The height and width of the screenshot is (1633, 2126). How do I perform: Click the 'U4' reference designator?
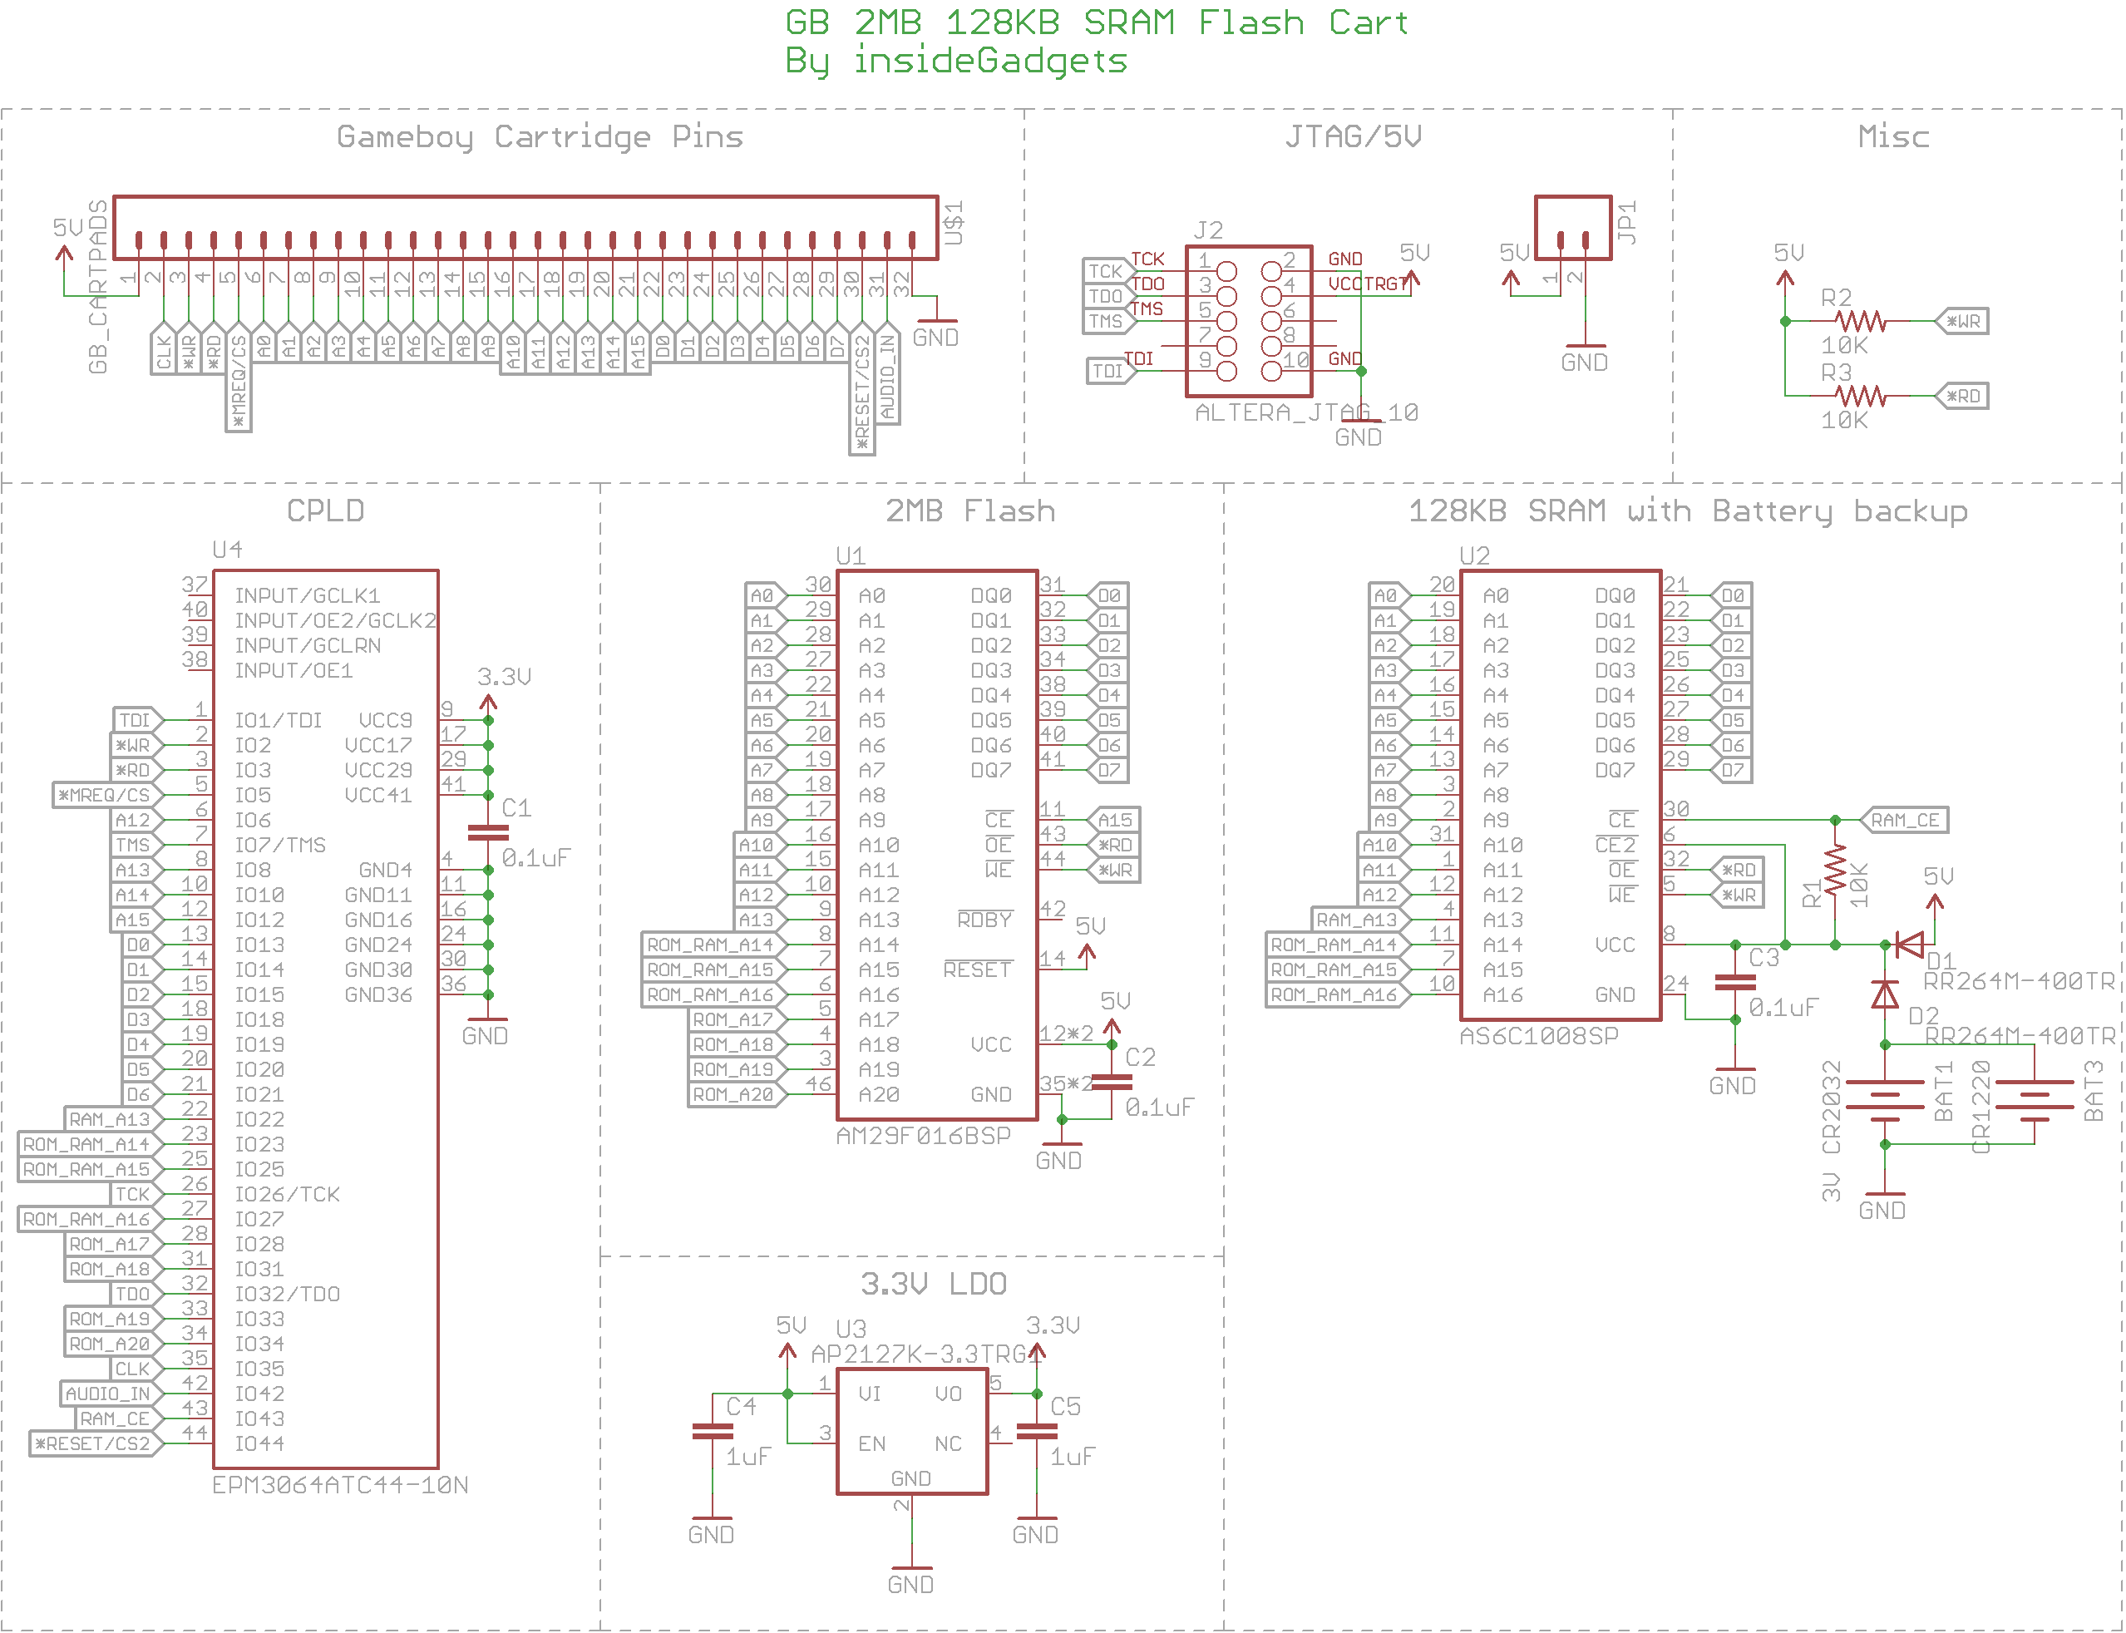point(228,550)
